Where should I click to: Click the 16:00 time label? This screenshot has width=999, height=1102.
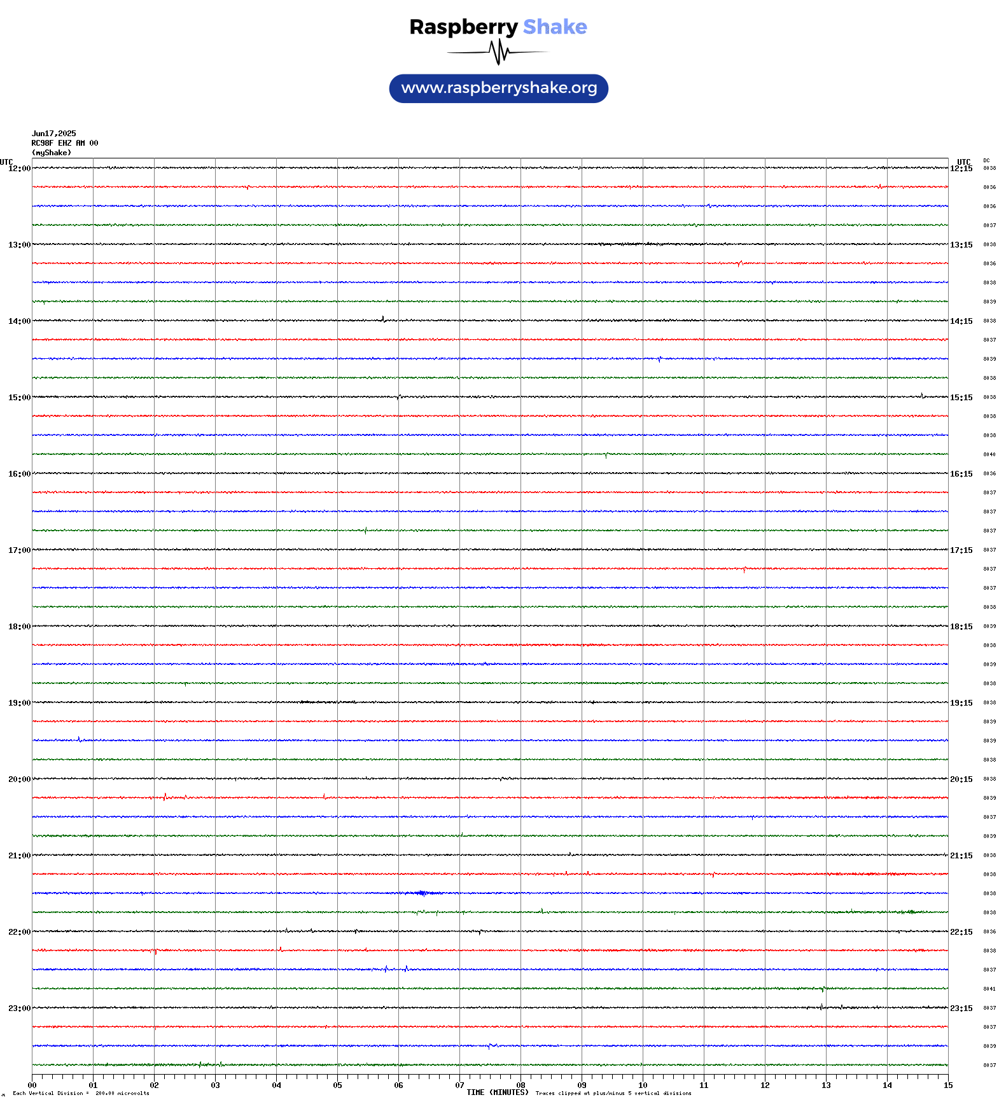[x=19, y=474]
